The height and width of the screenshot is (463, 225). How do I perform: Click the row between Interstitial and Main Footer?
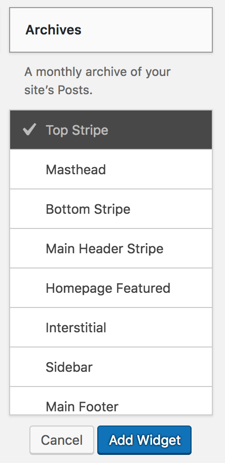pos(111,367)
